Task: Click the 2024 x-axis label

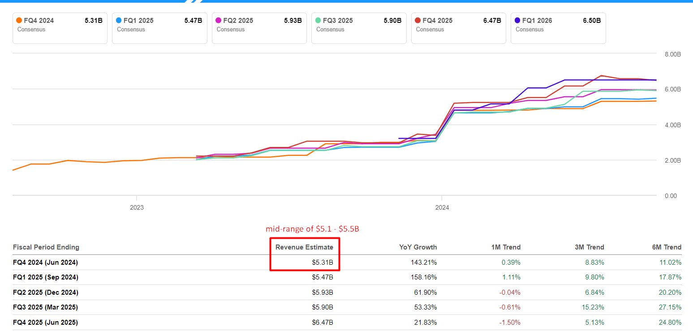Action: tap(442, 207)
